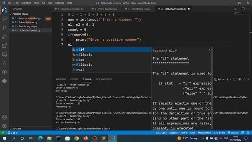Open 1 - Reverse a number.py in Explorer
252x142 pixels.
[x=28, y=18]
